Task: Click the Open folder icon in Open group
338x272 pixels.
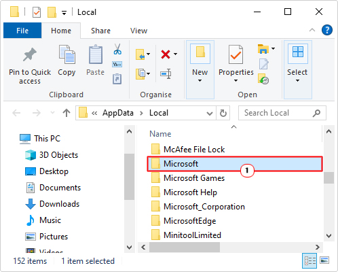Action: coord(263,49)
